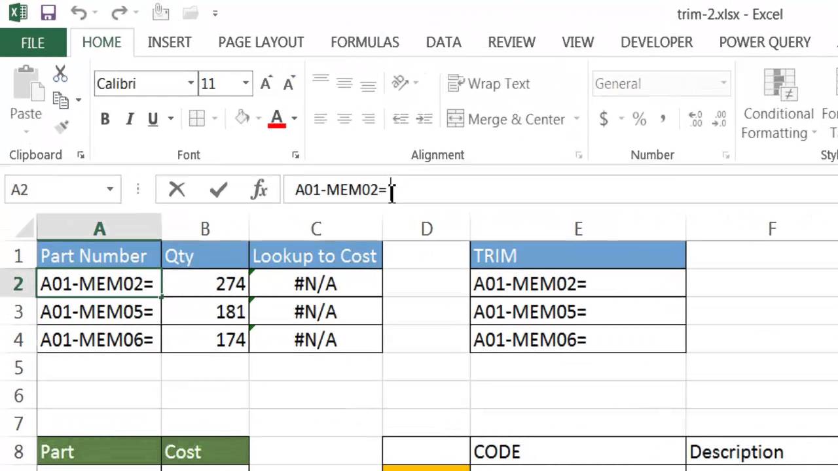Expand Fill Color dropdown arrow
The width and height of the screenshot is (838, 471).
click(259, 119)
